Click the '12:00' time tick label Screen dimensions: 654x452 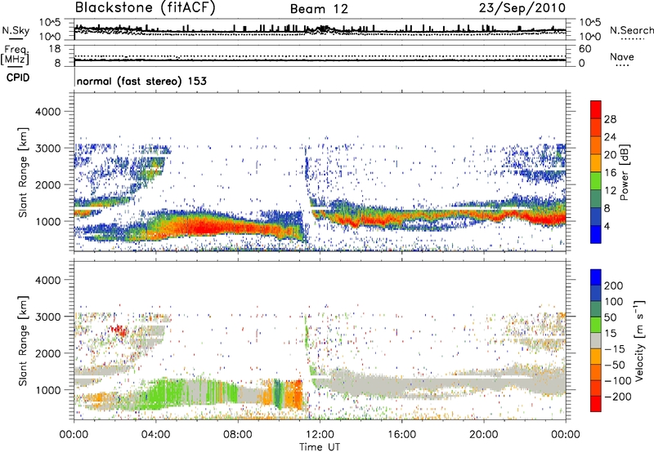pyautogui.click(x=320, y=435)
